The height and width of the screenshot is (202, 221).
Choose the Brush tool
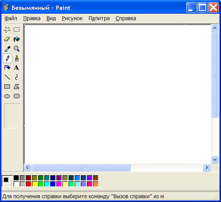[x=17, y=58]
